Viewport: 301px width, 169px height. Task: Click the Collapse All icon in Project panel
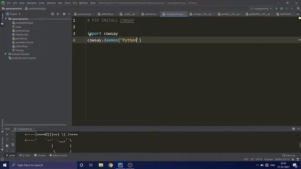click(x=57, y=14)
